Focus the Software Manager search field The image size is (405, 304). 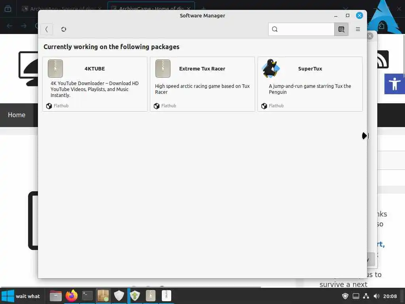tap(301, 29)
